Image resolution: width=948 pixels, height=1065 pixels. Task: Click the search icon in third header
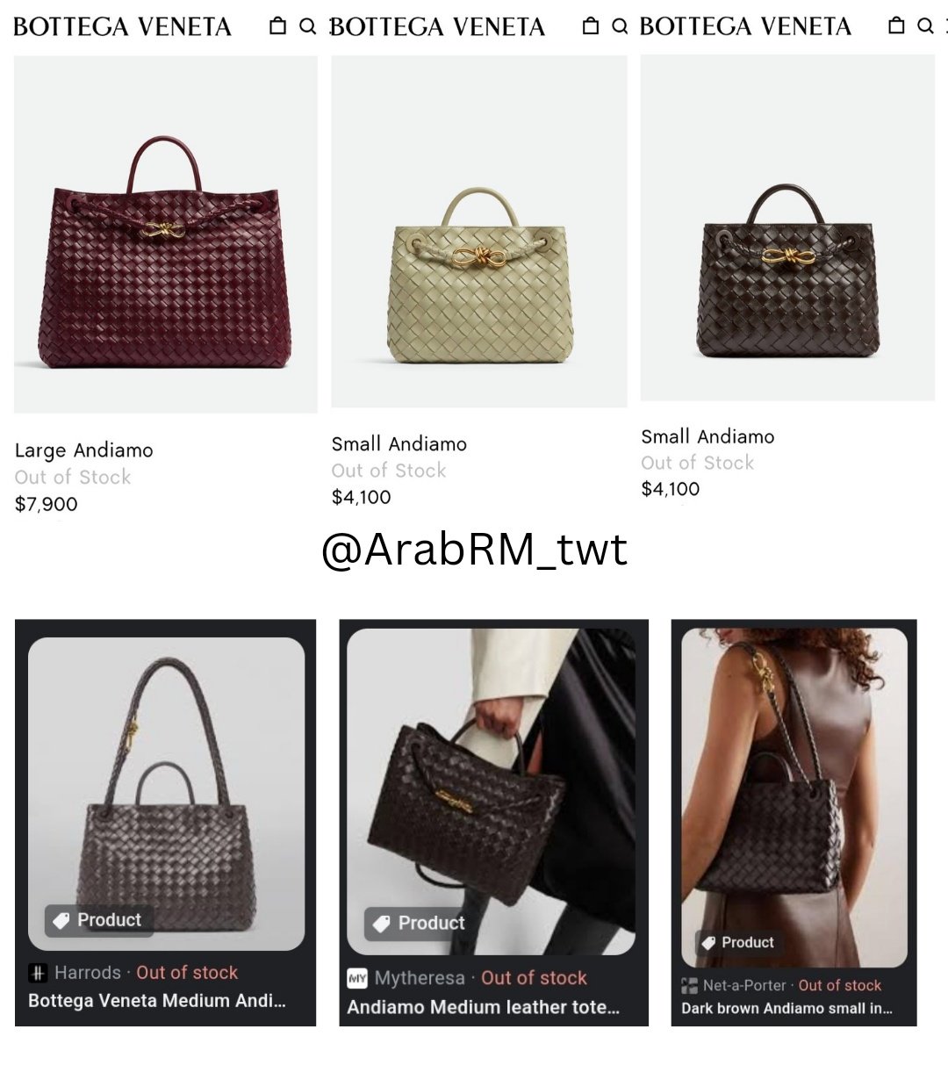coord(925,26)
